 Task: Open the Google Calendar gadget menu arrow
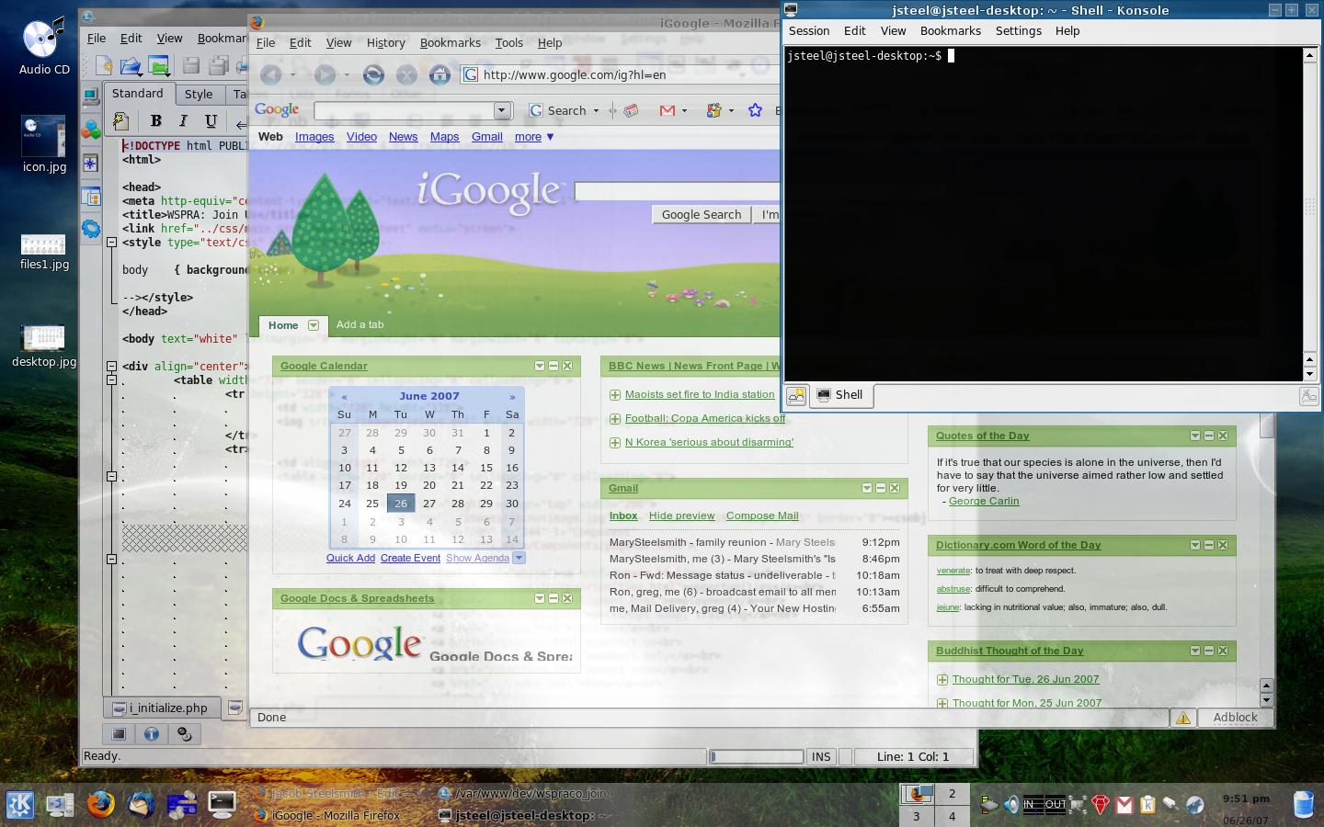(540, 366)
